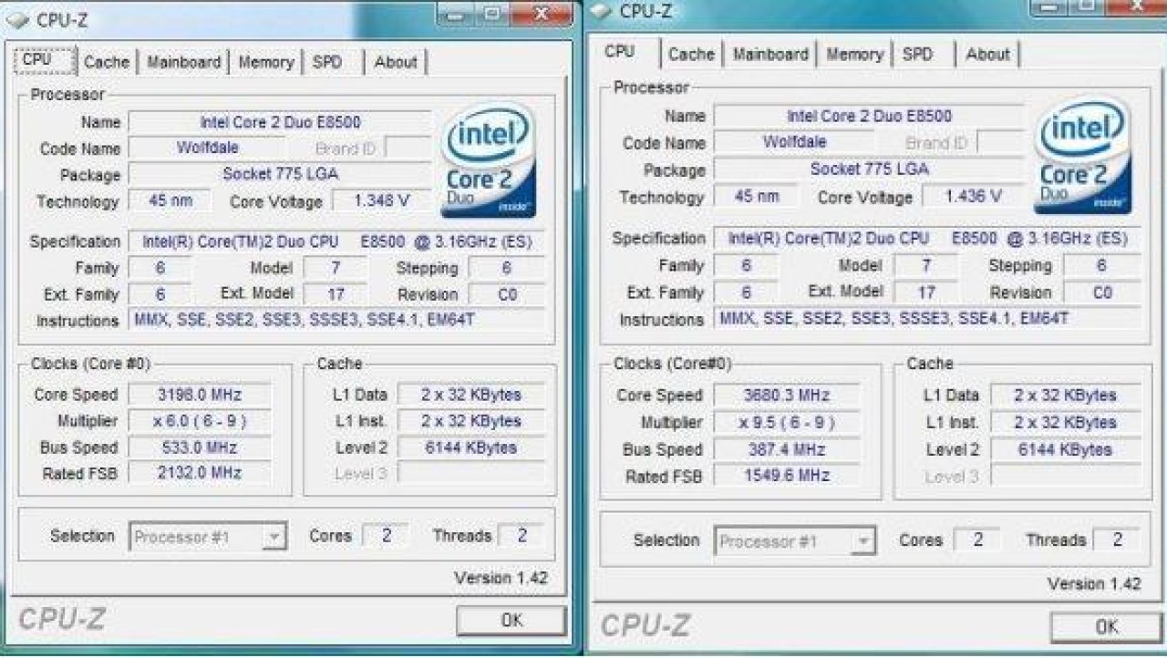The height and width of the screenshot is (658, 1167).
Task: Click Core Speed 3680.3 MHz value
Action: pyautogui.click(x=785, y=396)
